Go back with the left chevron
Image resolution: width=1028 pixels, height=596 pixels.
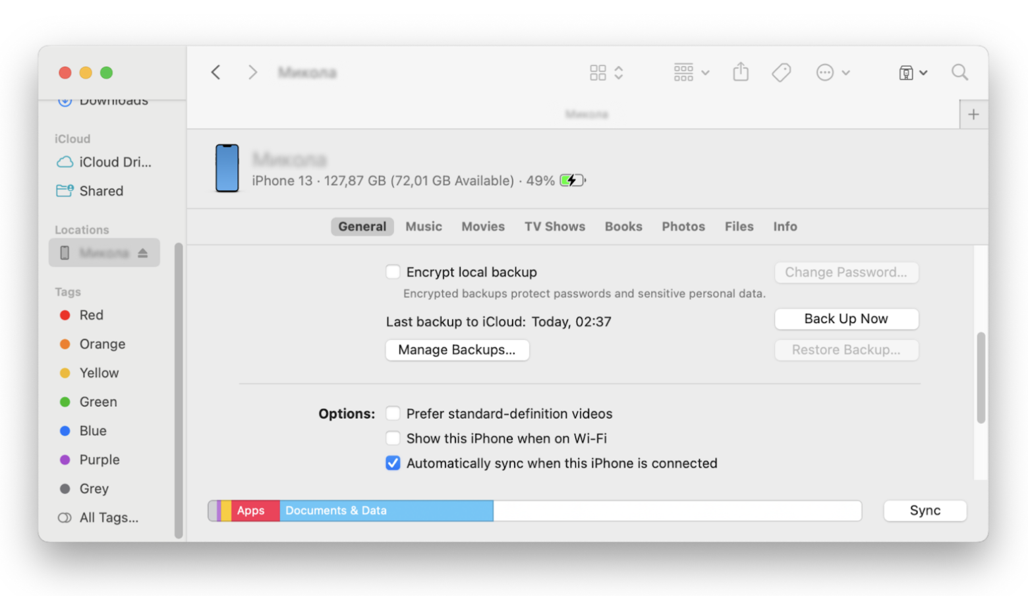pyautogui.click(x=215, y=72)
